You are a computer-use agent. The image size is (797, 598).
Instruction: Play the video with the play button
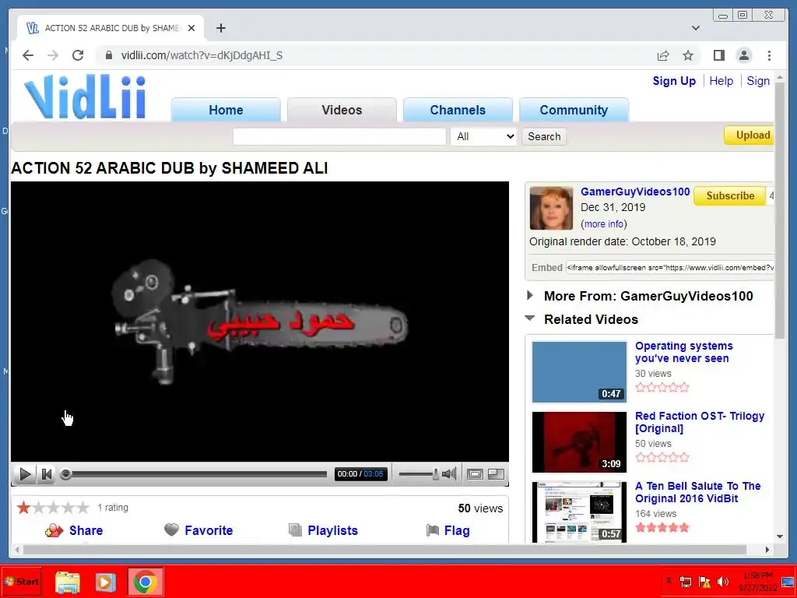[24, 474]
